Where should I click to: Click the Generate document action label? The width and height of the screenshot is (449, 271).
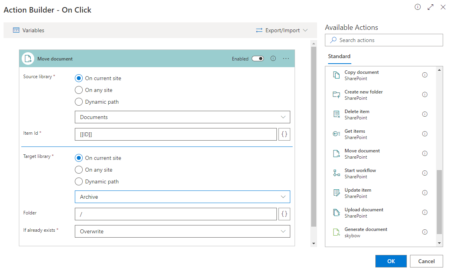366,229
